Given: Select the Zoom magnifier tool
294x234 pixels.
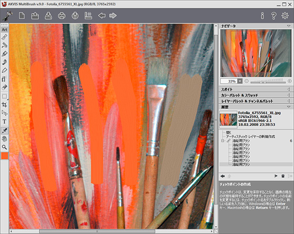Looking at the screenshot, I should [5, 147].
